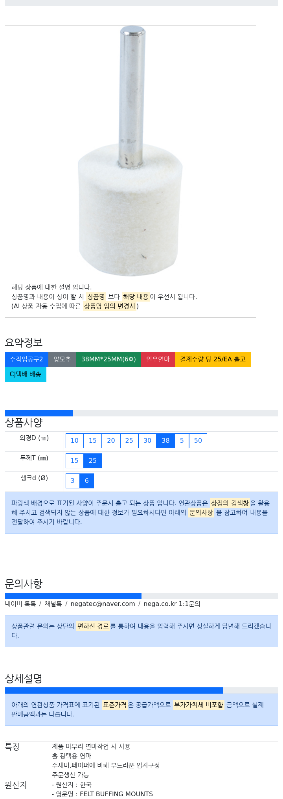Screen dimensions: 283x799
Task: Select the highlighted 38 diameter option
Action: coord(165,440)
